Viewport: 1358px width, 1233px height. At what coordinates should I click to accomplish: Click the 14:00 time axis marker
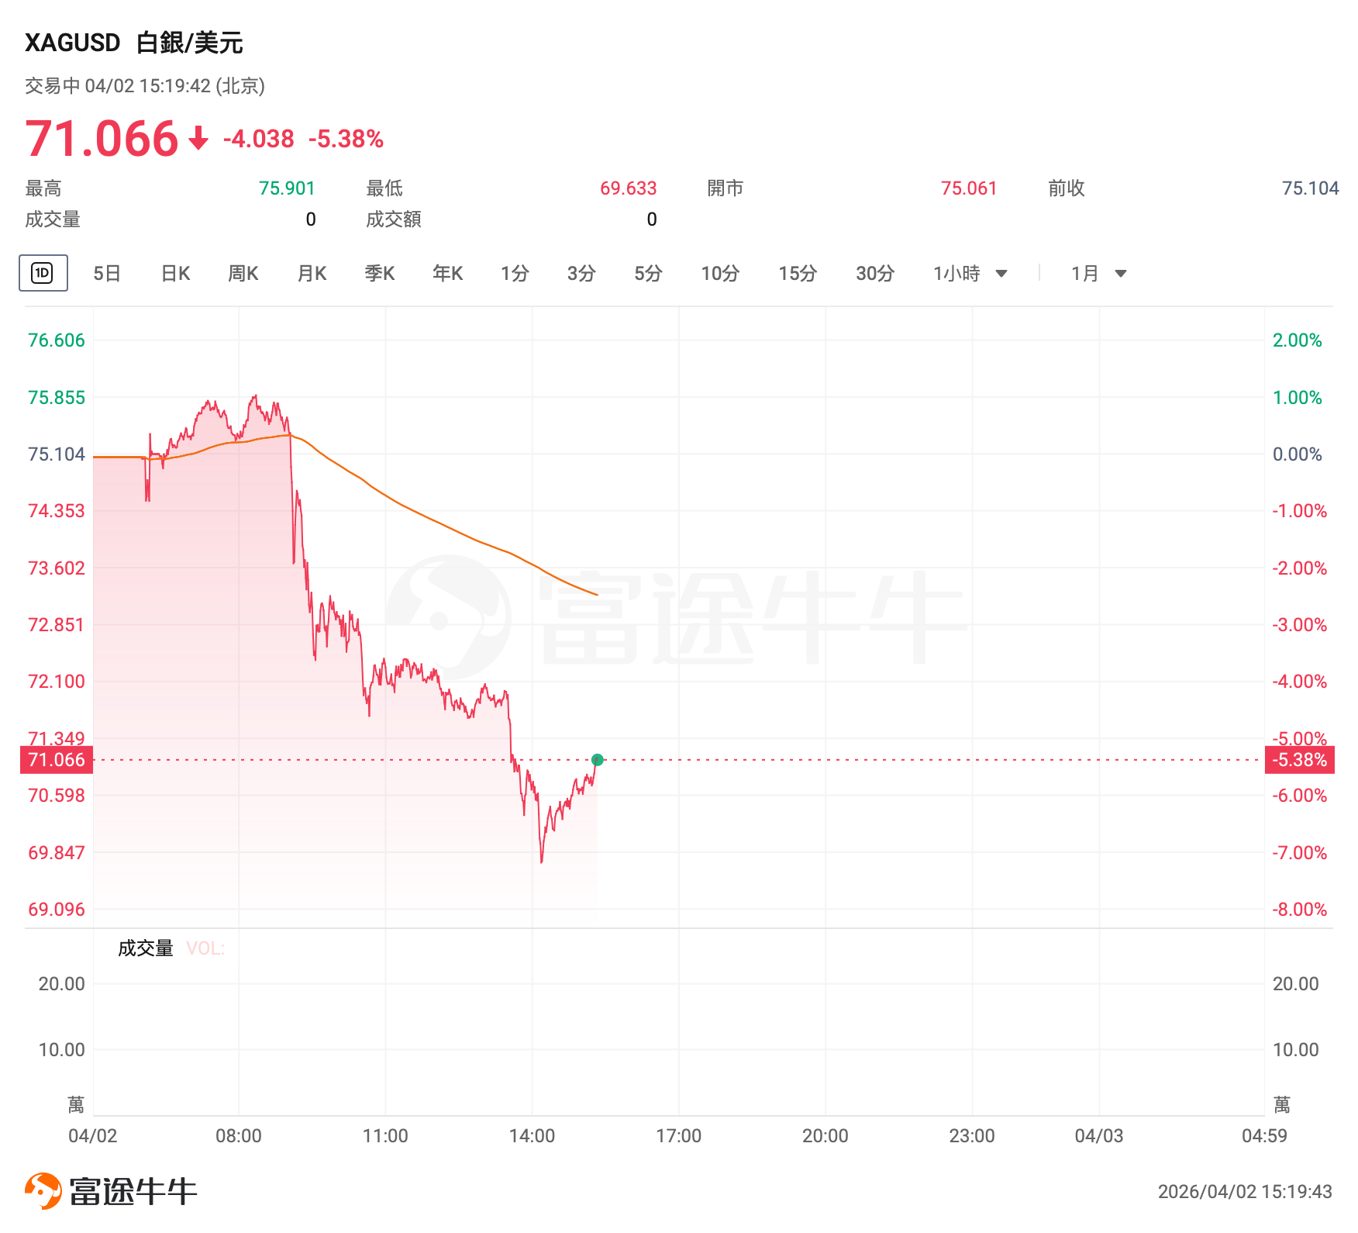tap(532, 1136)
